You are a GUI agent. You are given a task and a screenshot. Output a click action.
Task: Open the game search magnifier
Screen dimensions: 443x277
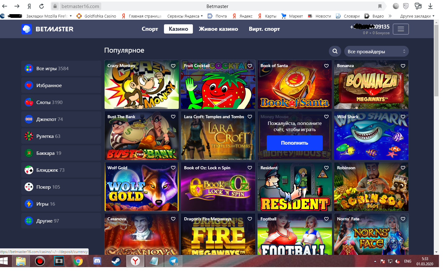(335, 51)
